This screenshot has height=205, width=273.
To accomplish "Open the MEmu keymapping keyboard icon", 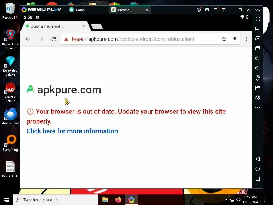I will [258, 29].
